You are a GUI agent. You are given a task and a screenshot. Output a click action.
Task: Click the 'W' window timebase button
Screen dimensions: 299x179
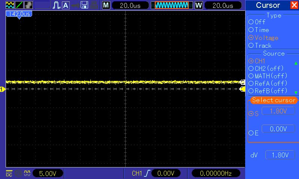[198, 5]
